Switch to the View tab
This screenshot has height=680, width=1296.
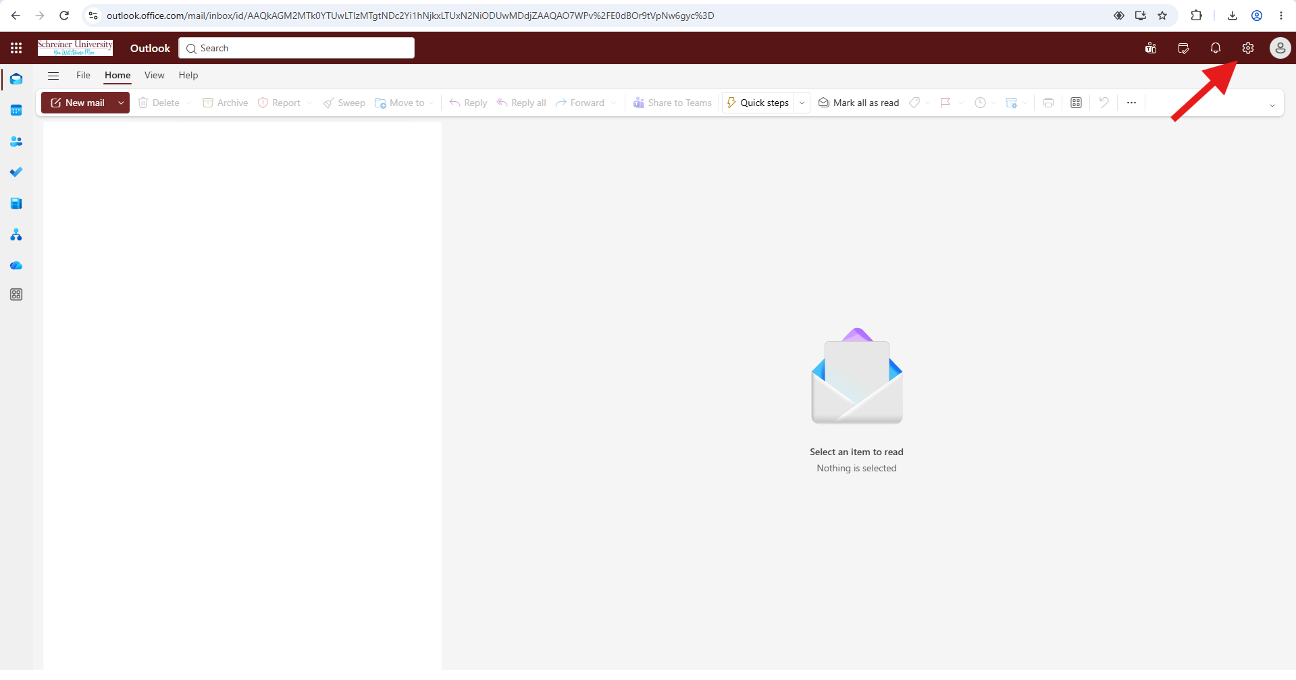pos(154,75)
